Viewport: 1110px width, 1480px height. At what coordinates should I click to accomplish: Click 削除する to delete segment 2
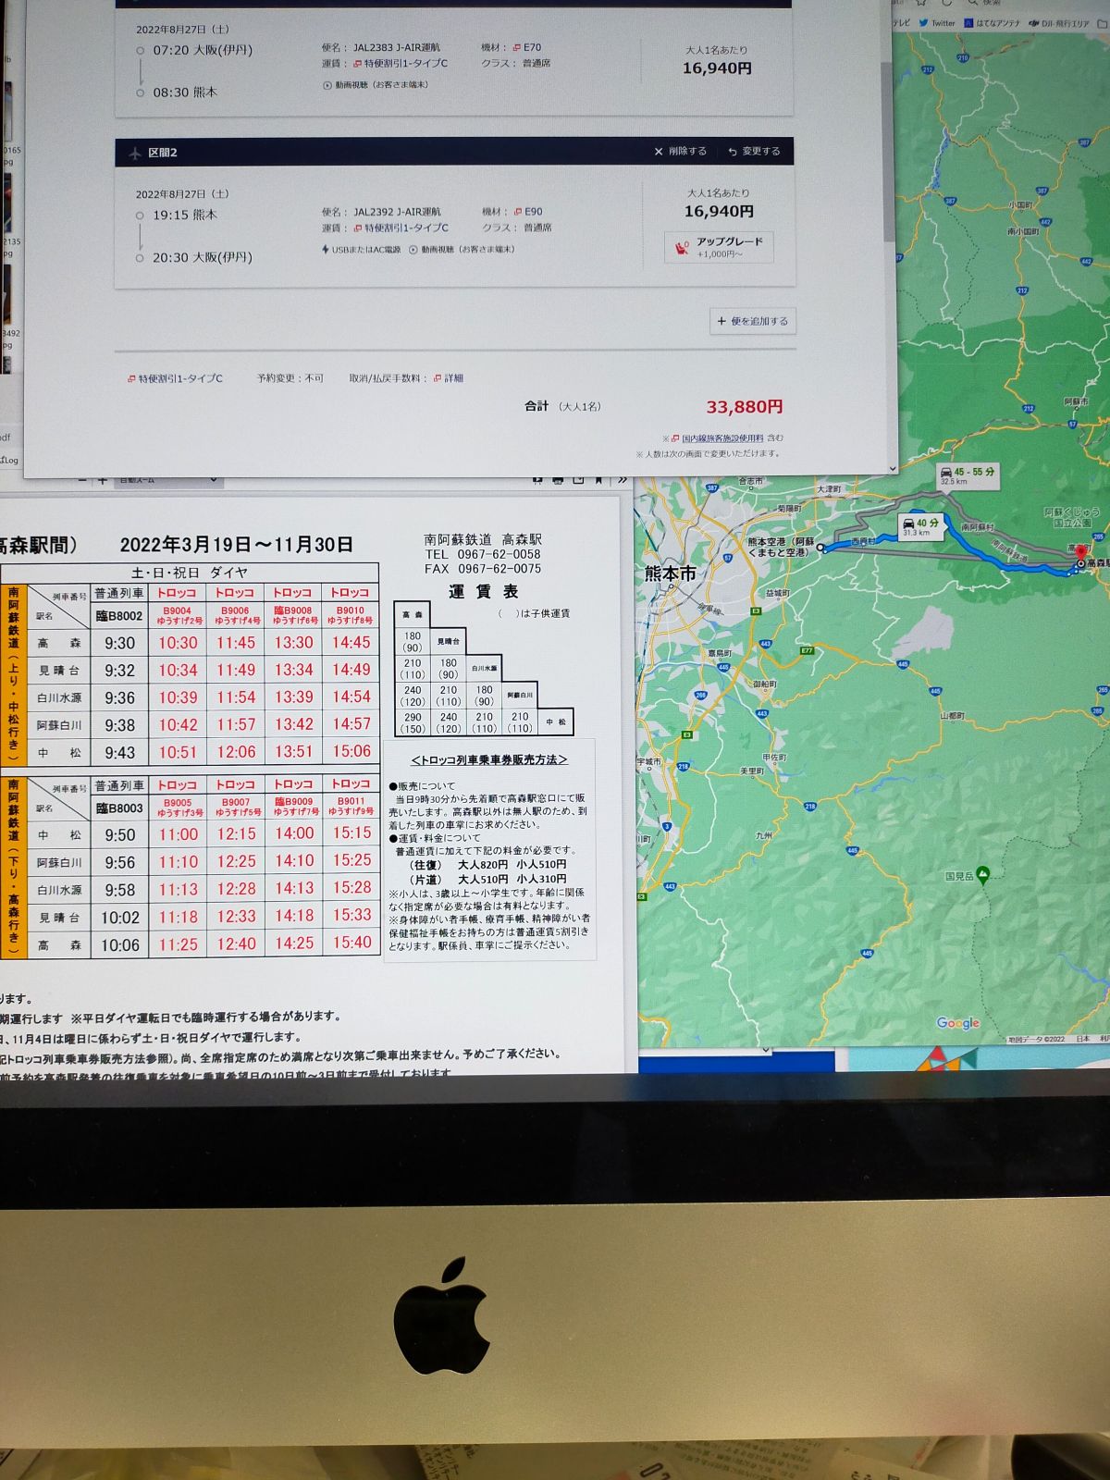[x=681, y=152]
